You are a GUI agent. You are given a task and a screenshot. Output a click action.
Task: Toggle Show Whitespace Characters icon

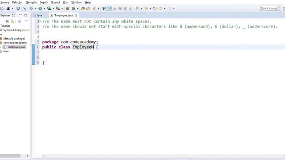tap(130, 8)
